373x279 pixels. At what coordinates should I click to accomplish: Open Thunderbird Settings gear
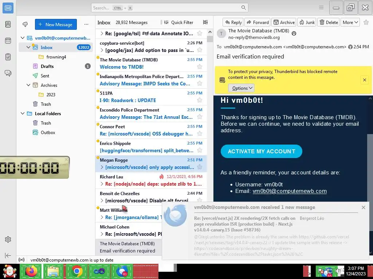click(8, 239)
